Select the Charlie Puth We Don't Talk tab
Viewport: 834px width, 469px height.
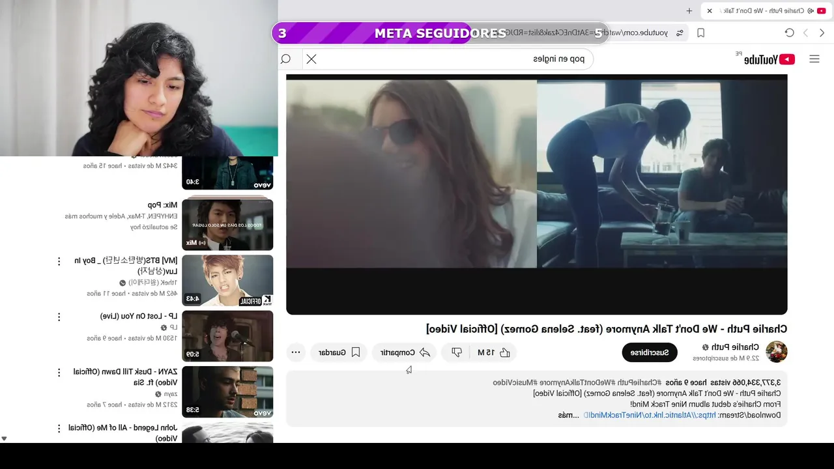(766, 11)
